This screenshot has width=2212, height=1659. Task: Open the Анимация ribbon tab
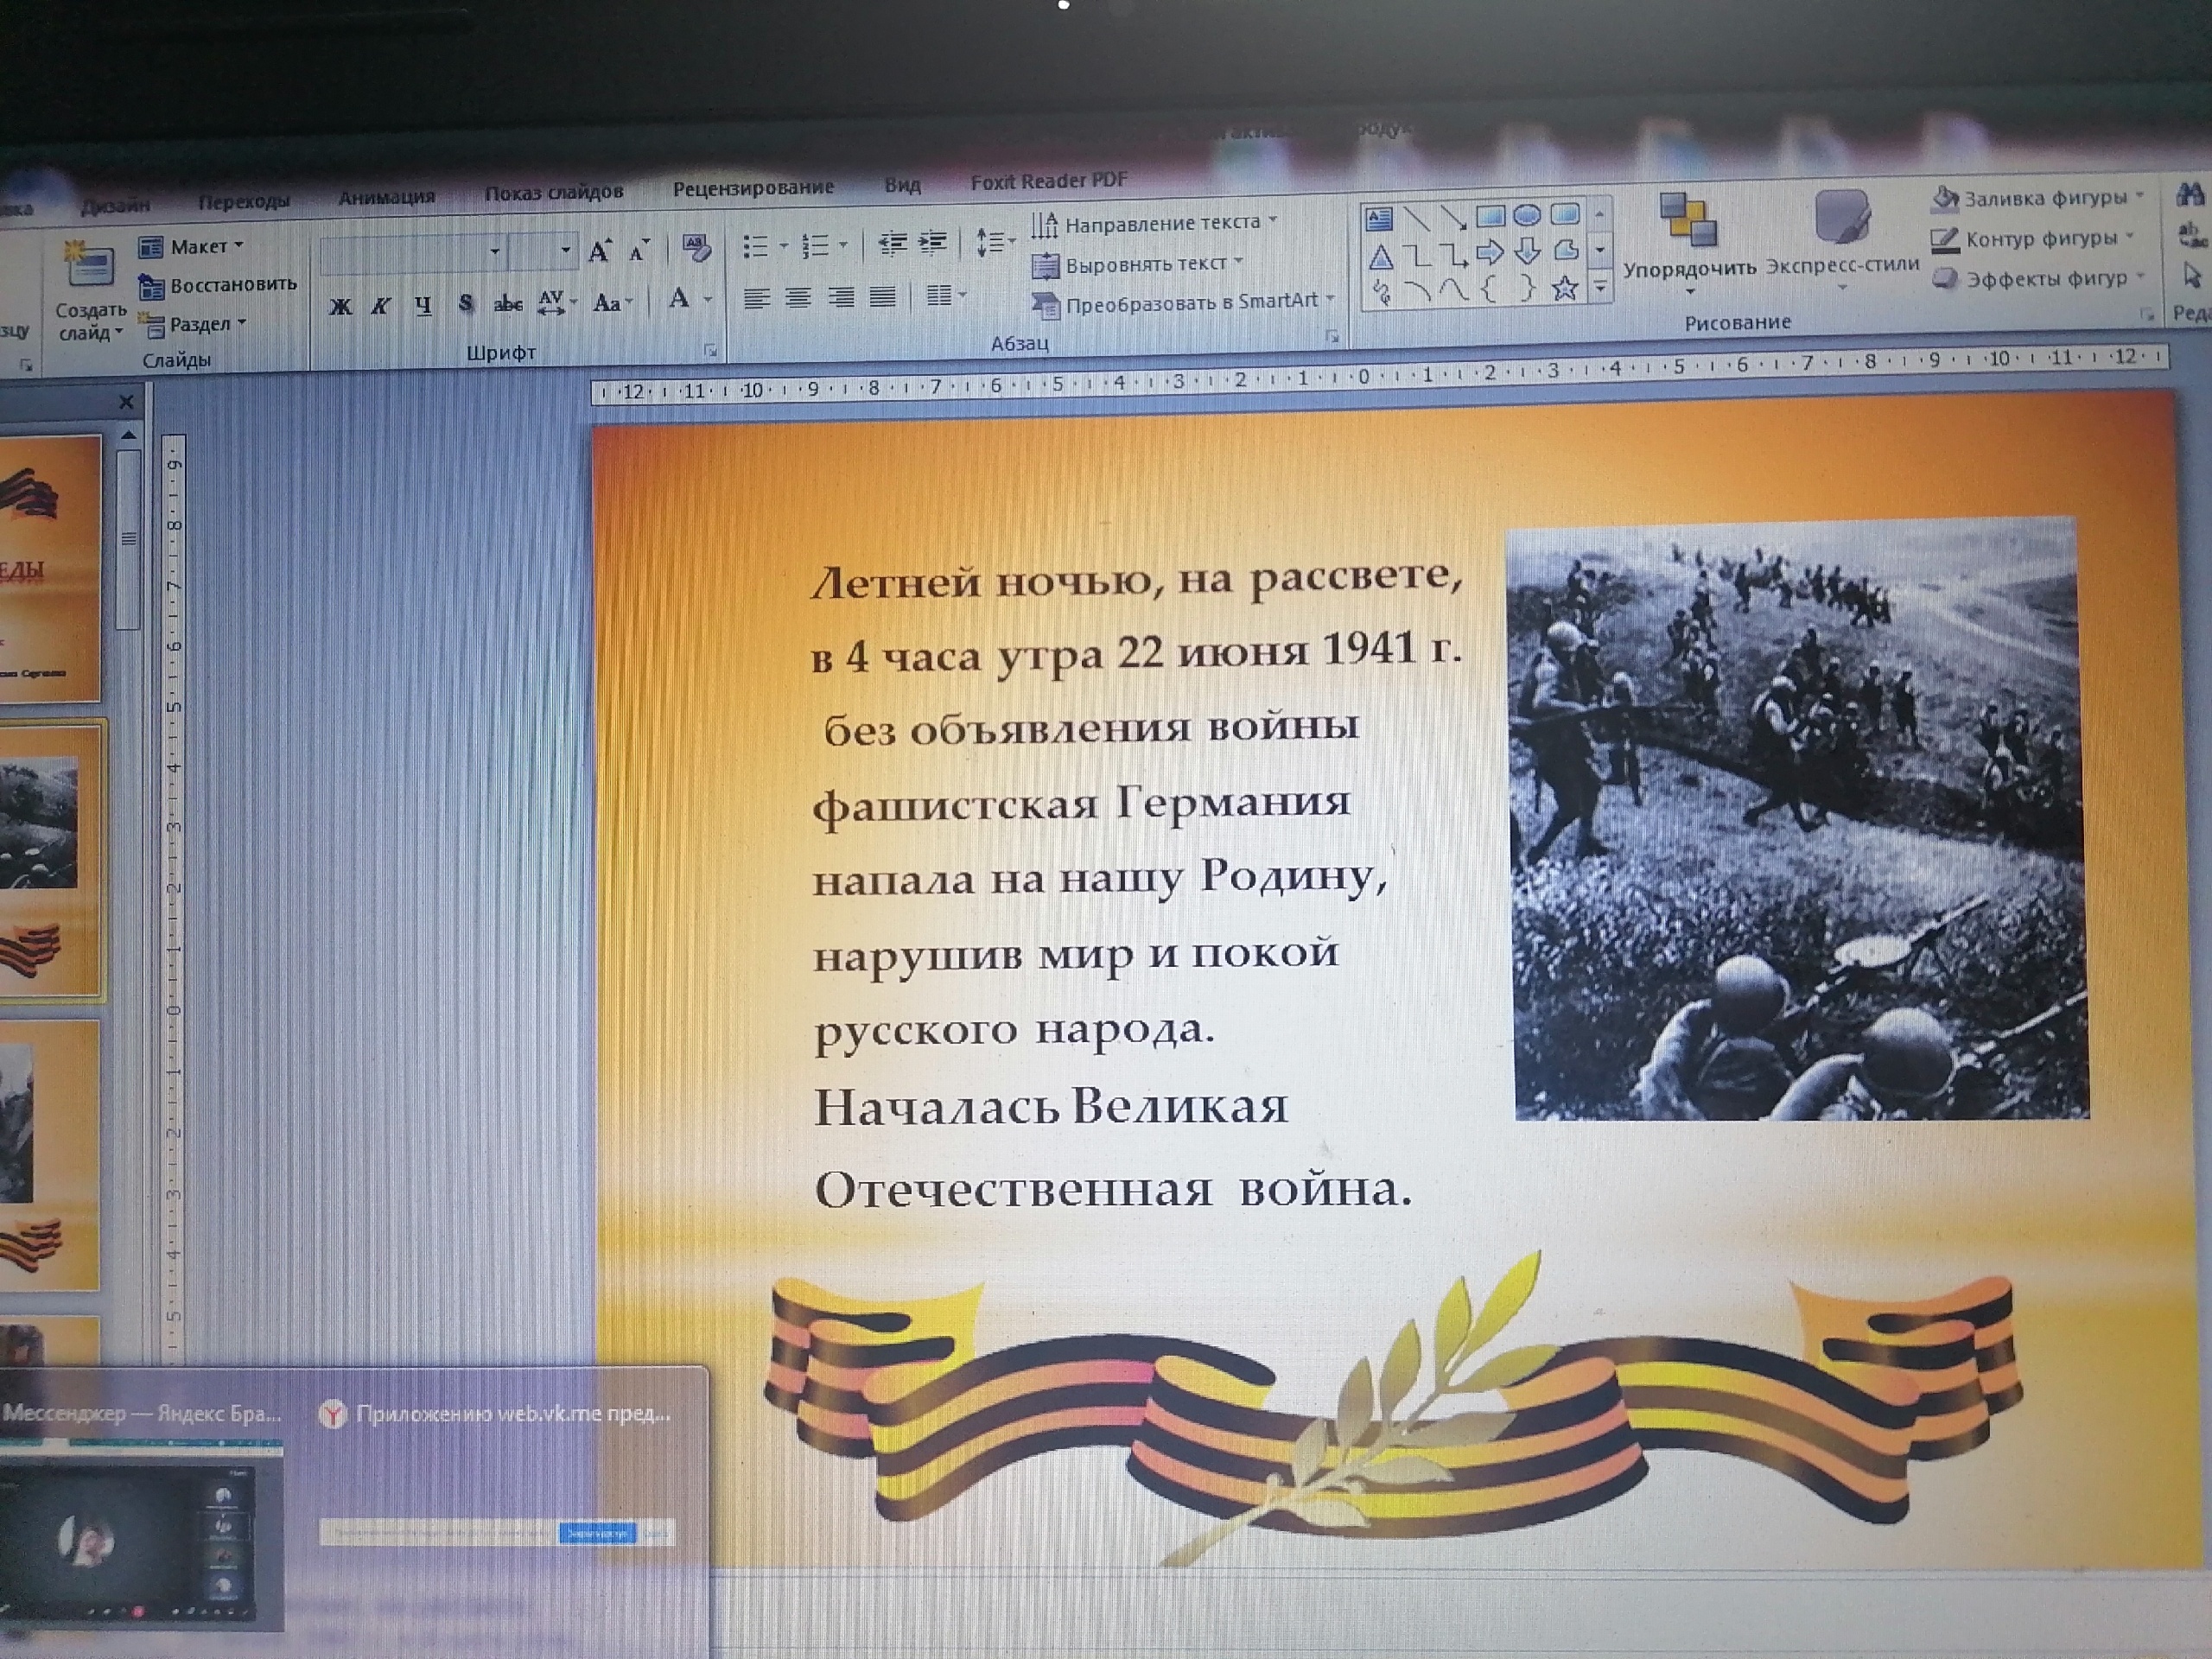[x=386, y=196]
